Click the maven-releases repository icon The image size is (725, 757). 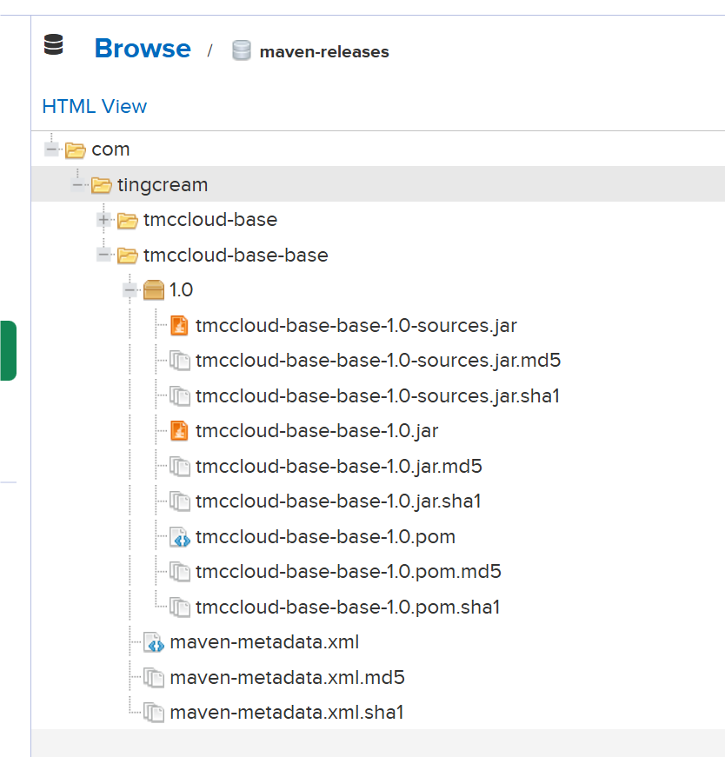point(241,51)
